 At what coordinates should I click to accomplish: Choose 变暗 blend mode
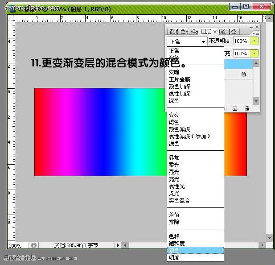[x=195, y=72]
